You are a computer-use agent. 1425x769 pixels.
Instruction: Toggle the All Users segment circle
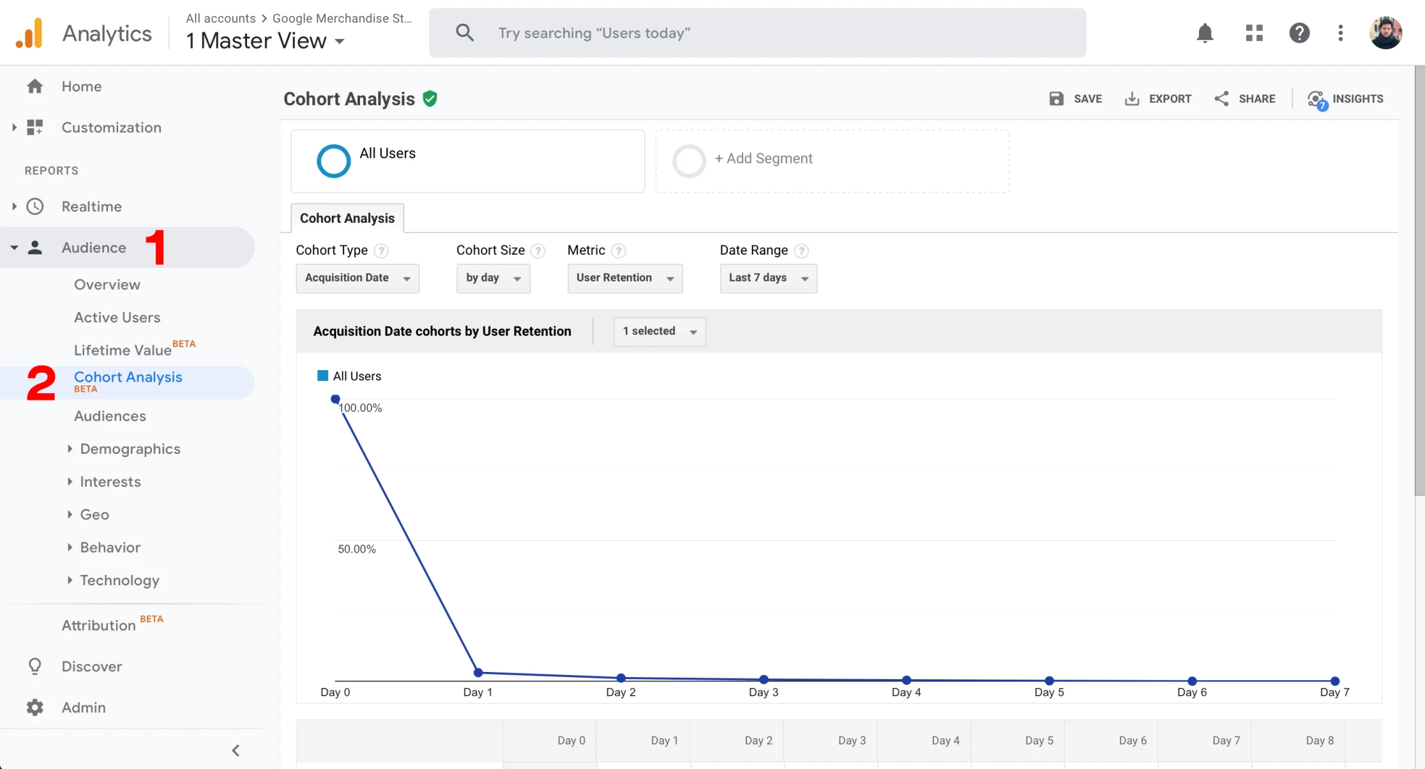333,161
